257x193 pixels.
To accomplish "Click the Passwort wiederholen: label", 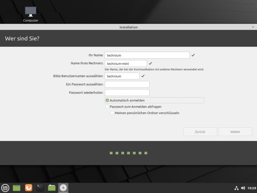I will click(86, 93).
